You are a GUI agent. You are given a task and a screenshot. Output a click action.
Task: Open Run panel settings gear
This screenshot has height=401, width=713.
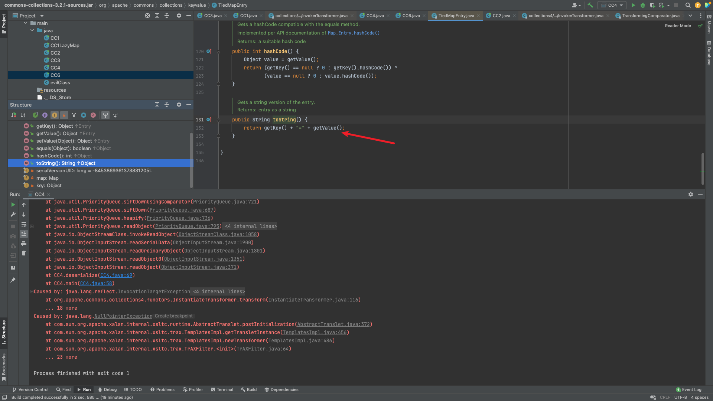[691, 194]
